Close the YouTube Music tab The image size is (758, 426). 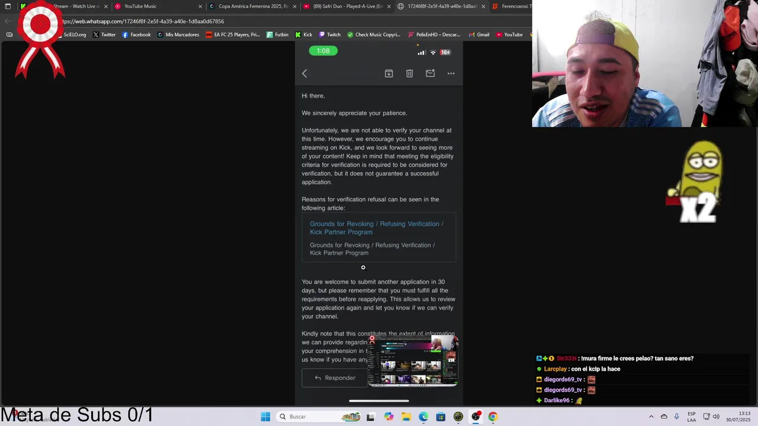click(200, 7)
